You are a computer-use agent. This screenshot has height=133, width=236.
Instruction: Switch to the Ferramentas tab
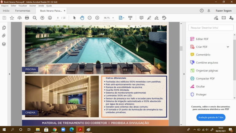coord(23,11)
